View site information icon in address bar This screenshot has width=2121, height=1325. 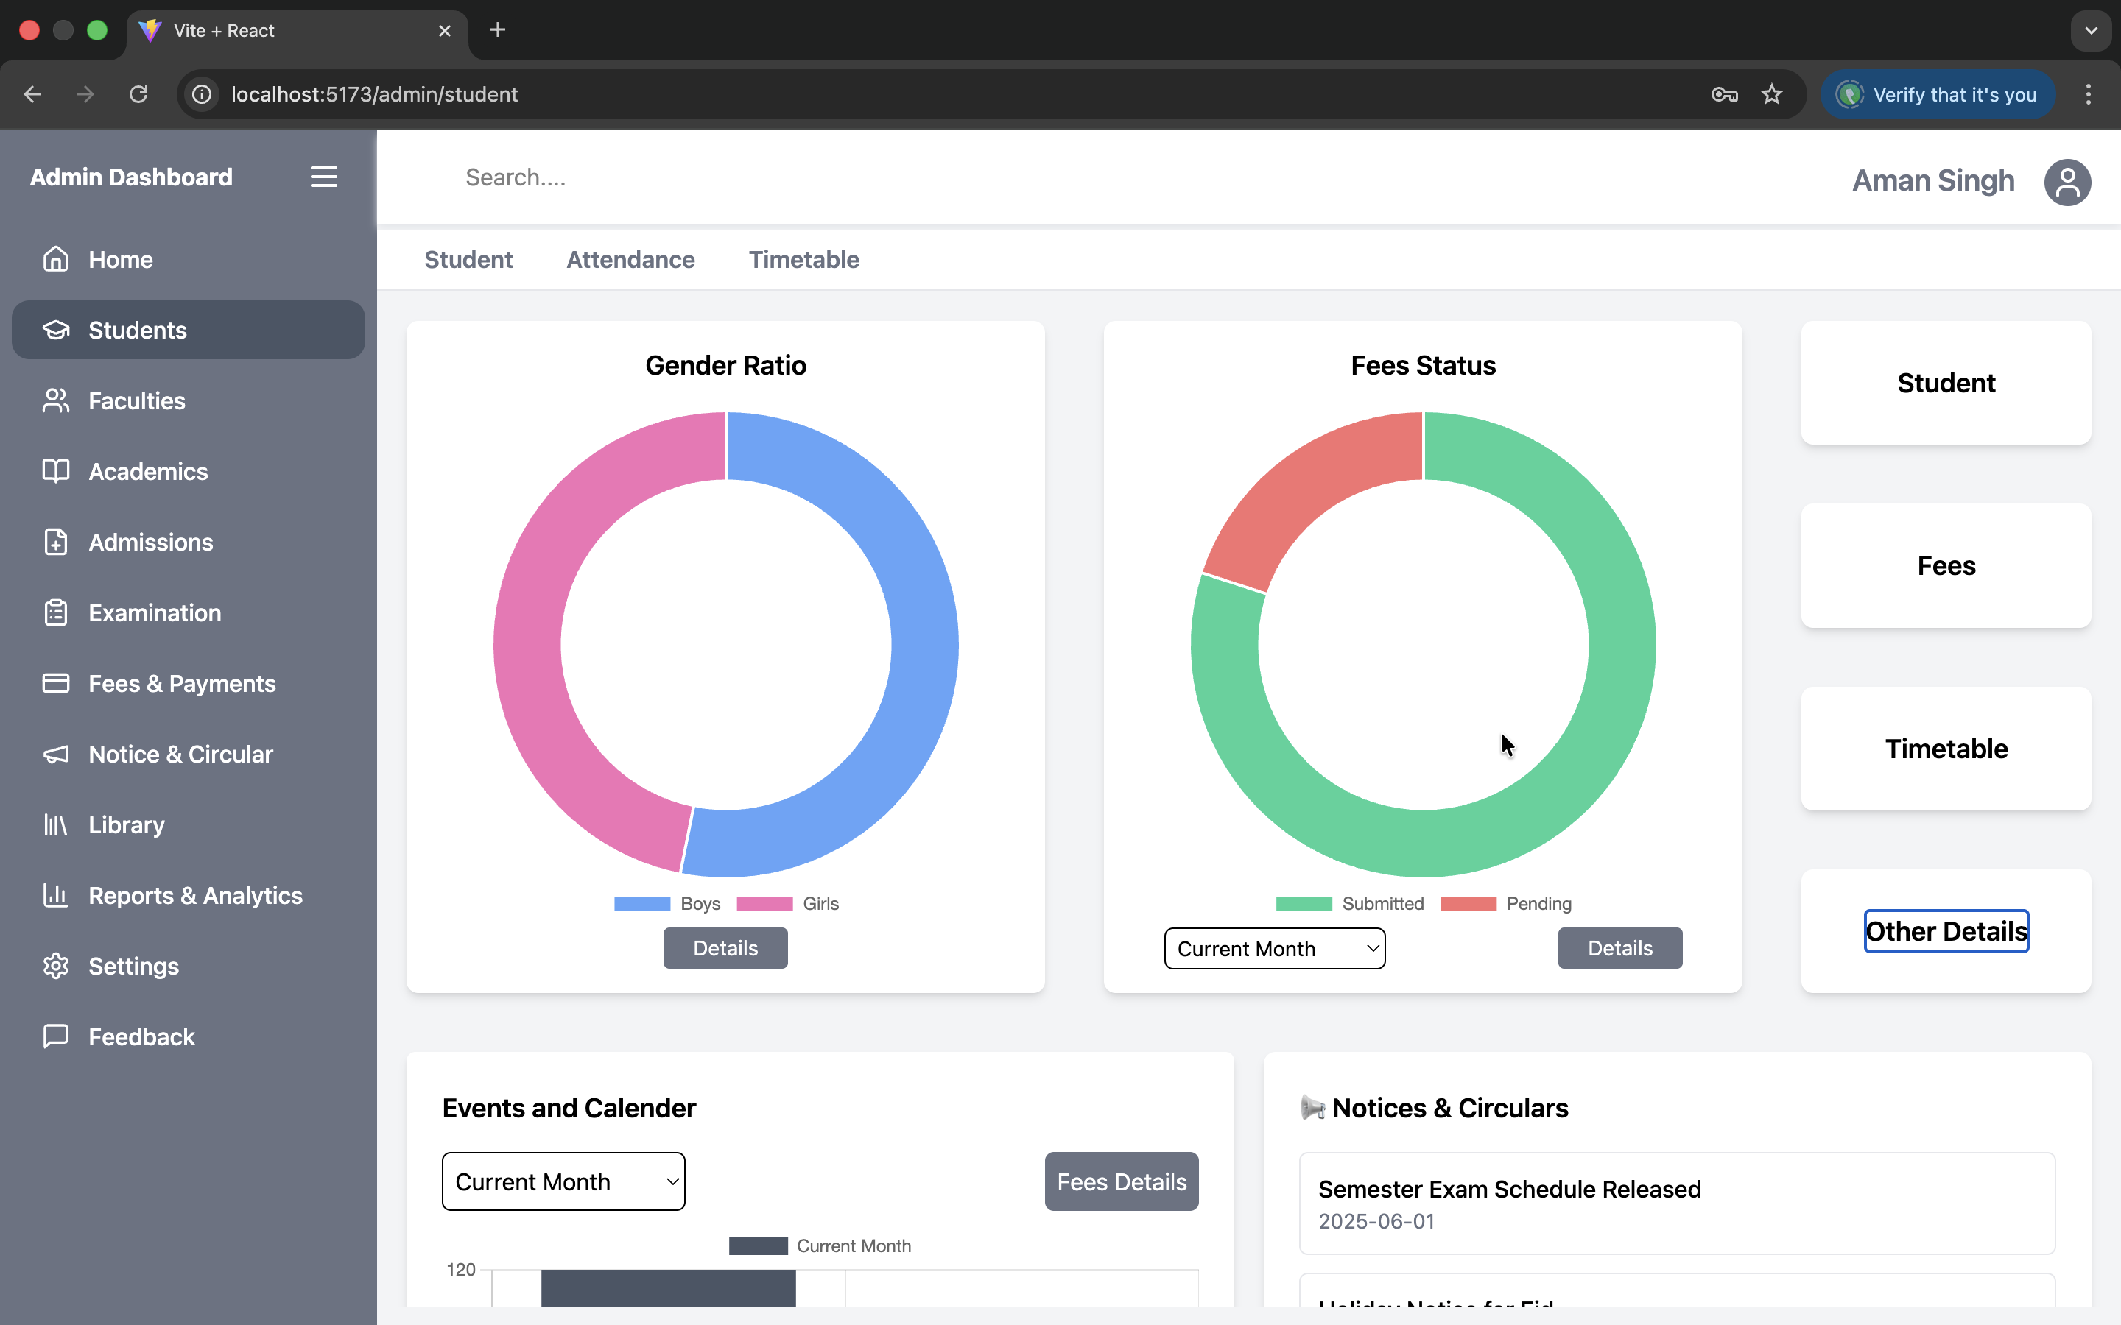pos(202,93)
